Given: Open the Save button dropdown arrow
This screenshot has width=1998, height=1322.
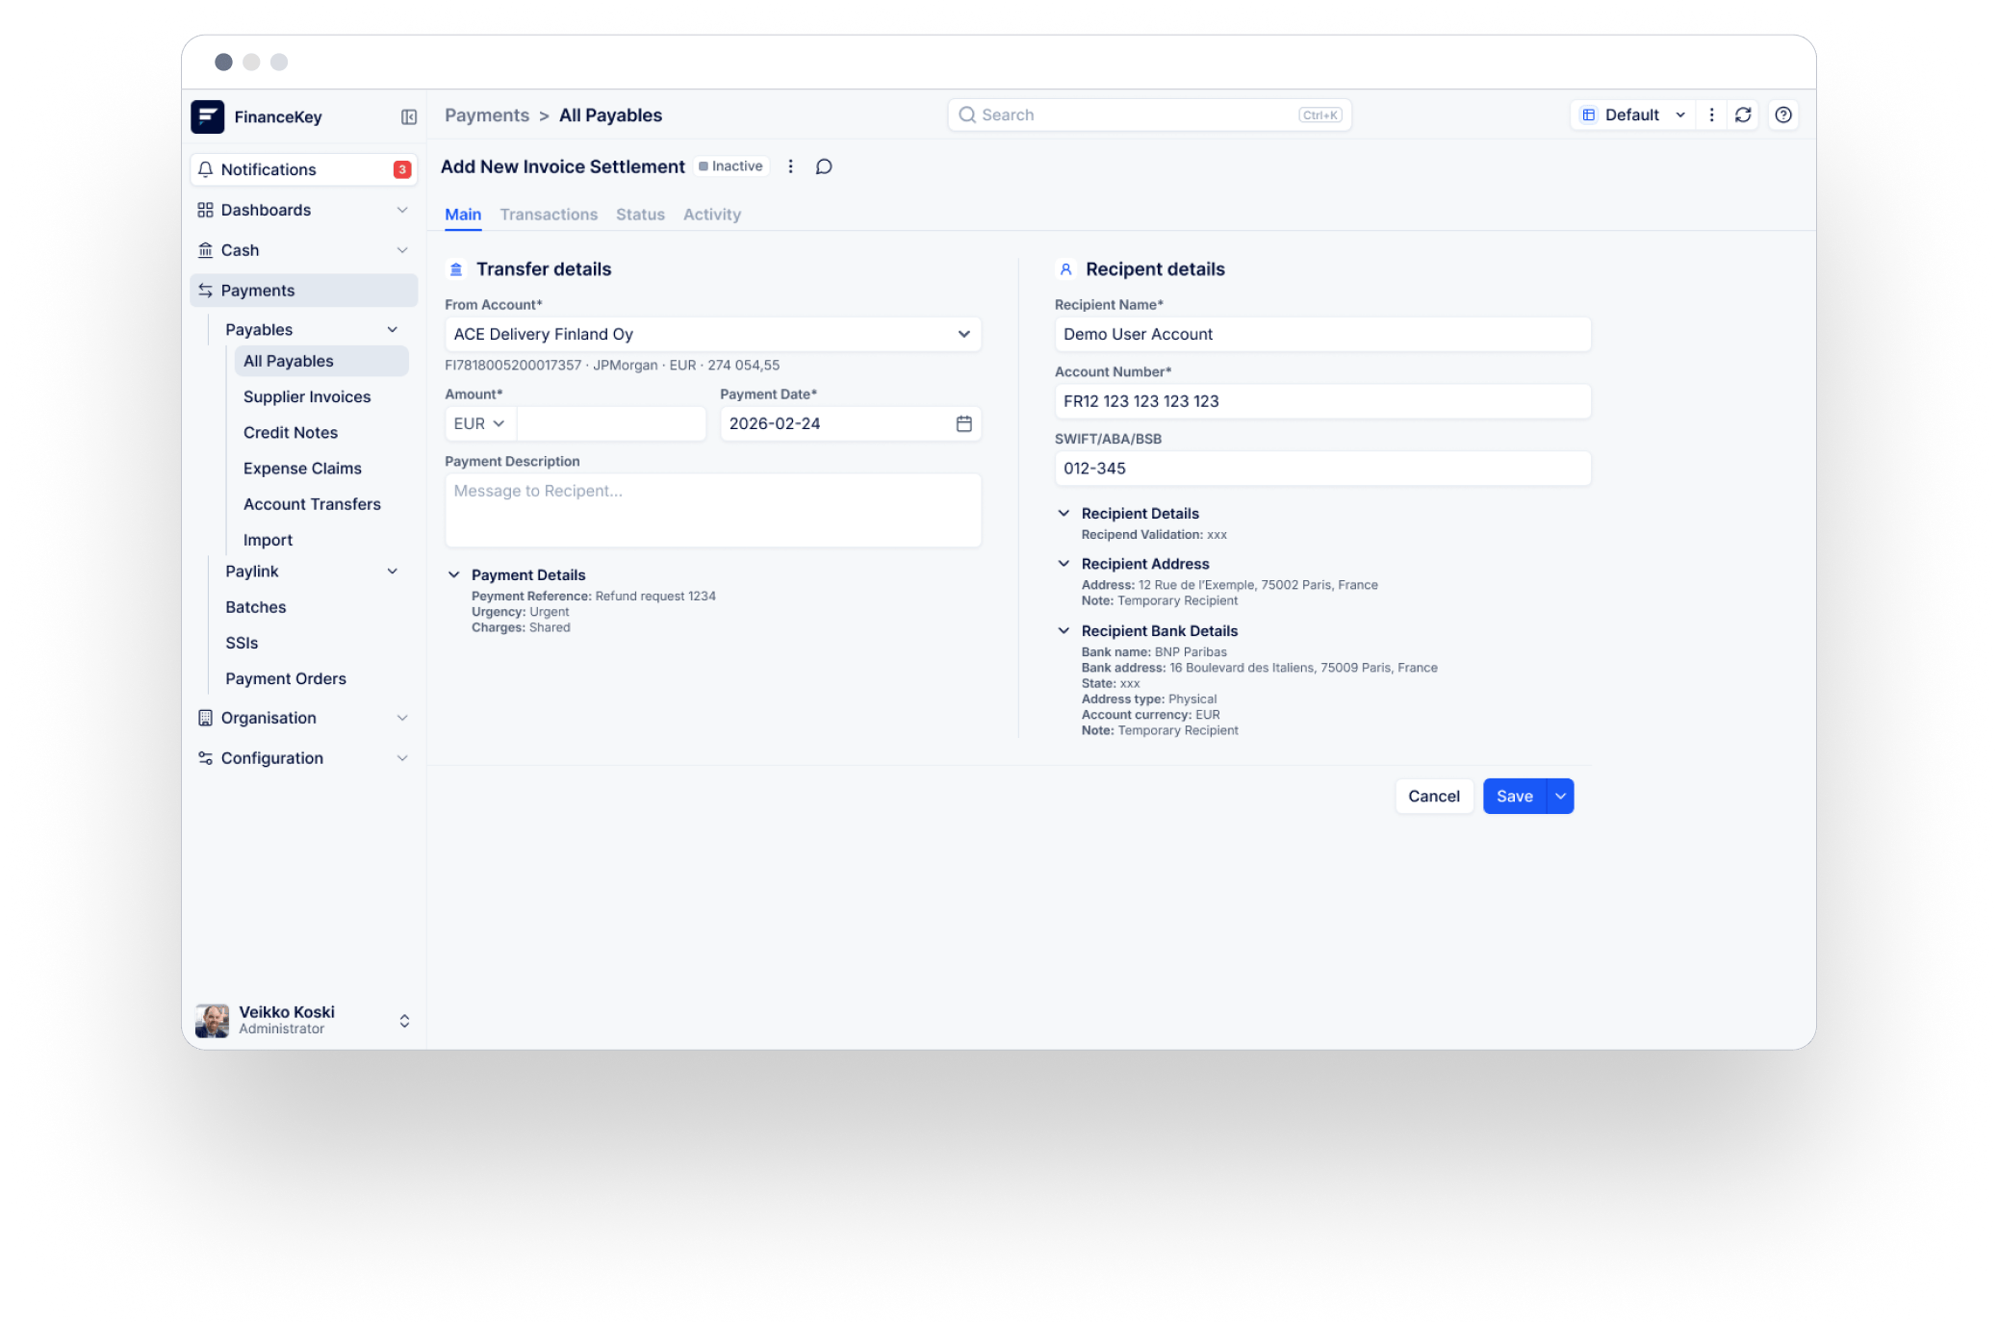Looking at the screenshot, I should (1560, 797).
